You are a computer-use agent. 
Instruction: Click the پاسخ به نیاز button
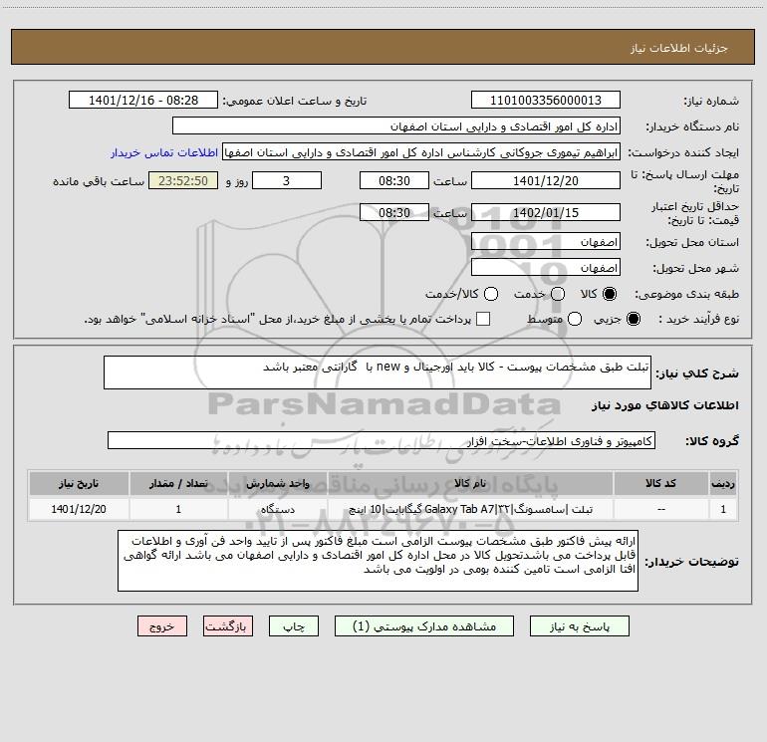pos(580,626)
